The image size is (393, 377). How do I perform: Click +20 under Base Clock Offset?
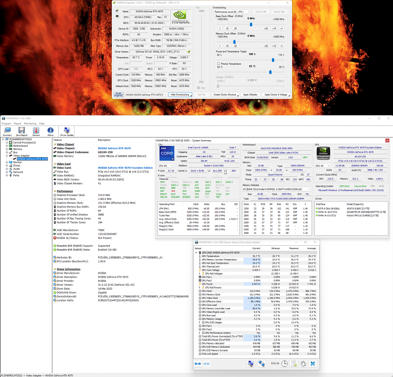266,28
